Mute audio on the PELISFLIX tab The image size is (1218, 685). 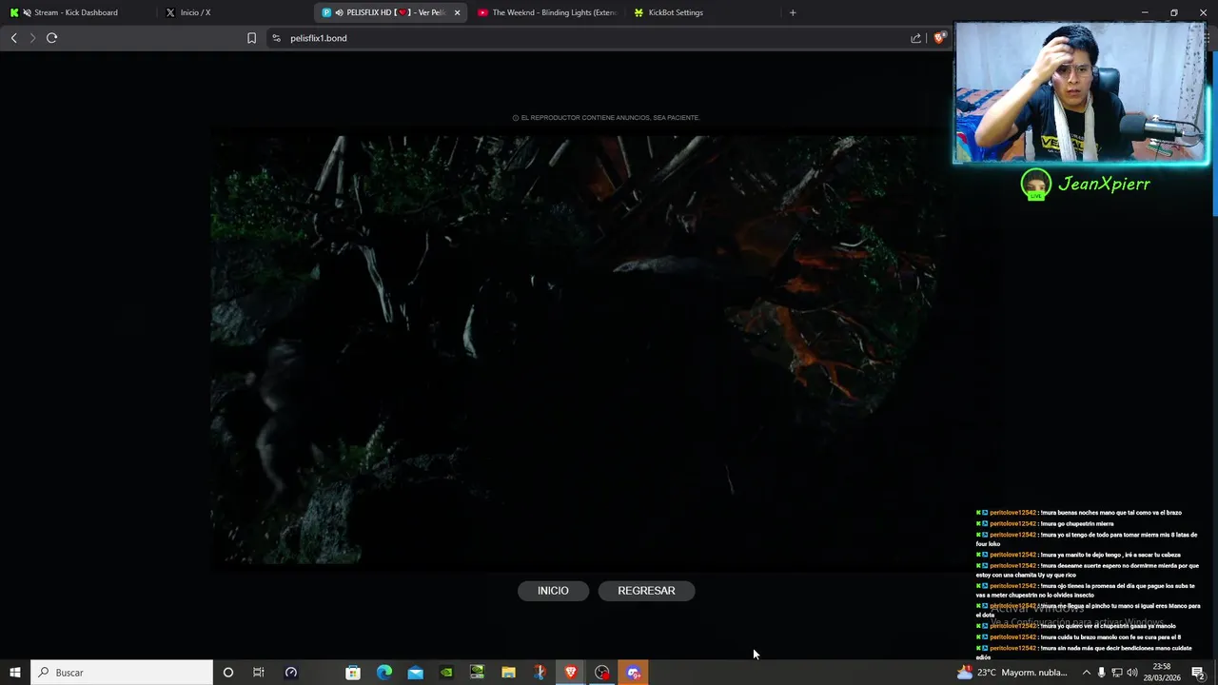click(340, 12)
